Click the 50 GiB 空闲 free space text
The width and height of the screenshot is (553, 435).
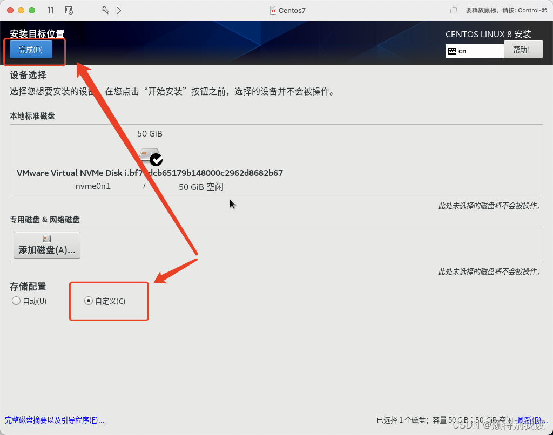click(x=201, y=187)
